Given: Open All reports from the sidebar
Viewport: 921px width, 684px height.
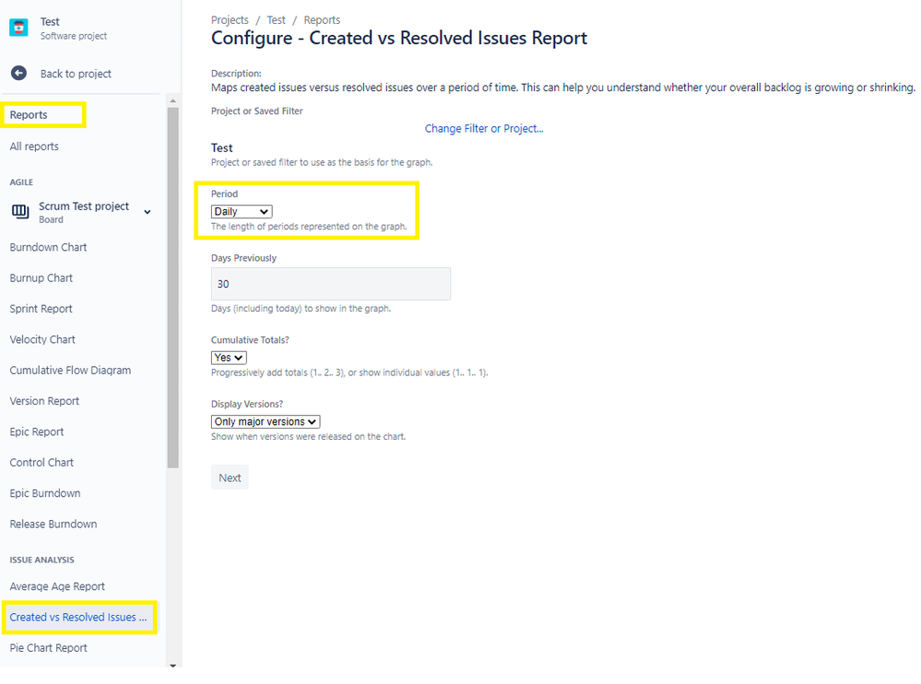Looking at the screenshot, I should 33,146.
